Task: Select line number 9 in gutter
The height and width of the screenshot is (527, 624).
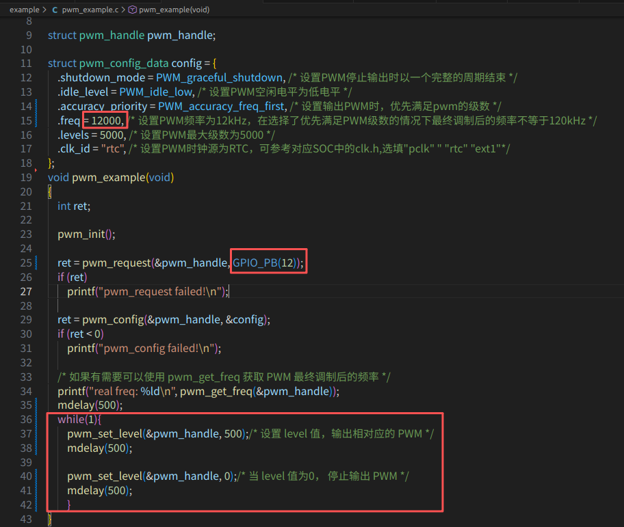Action: point(29,35)
